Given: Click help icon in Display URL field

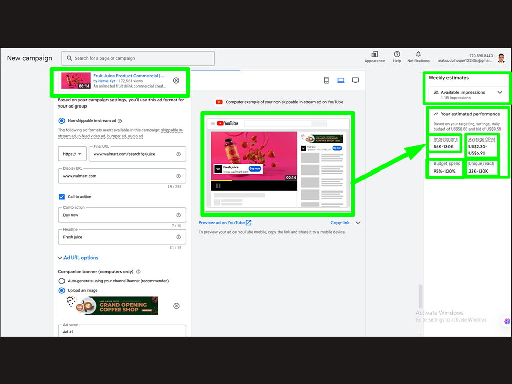Looking at the screenshot, I should (x=179, y=176).
